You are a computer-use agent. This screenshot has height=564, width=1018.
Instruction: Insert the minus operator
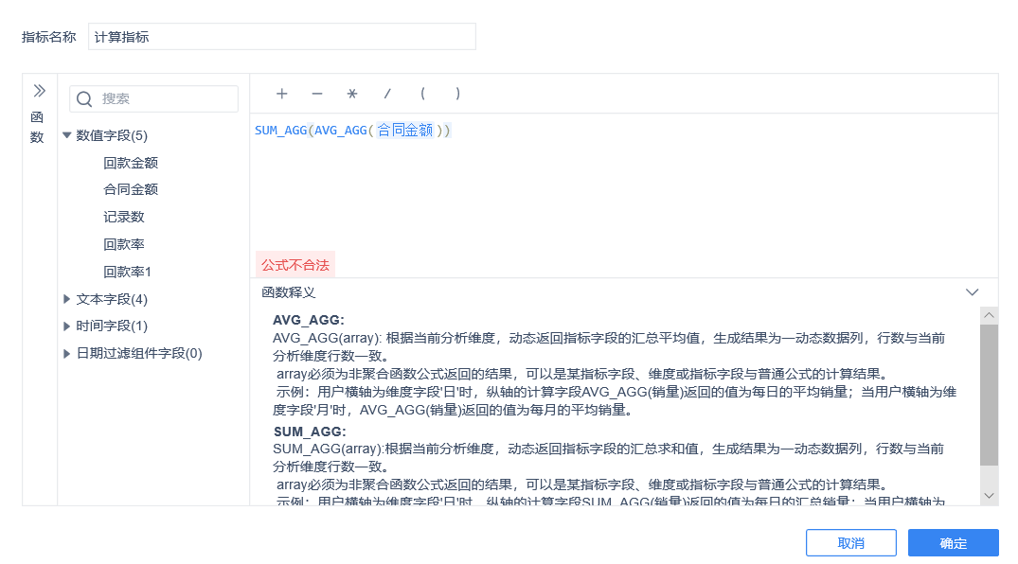(317, 94)
